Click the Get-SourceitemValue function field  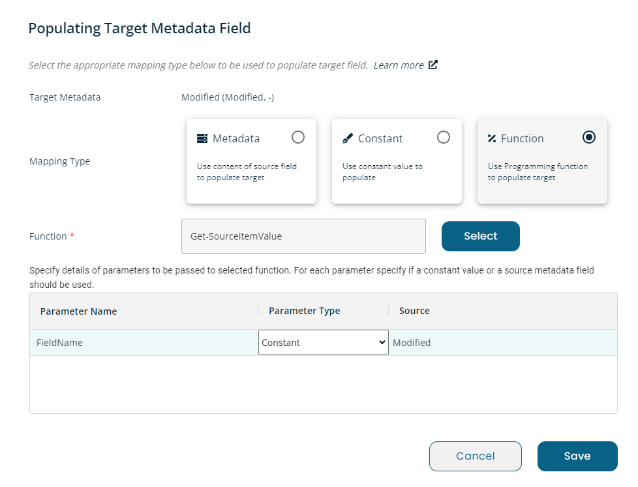[303, 236]
